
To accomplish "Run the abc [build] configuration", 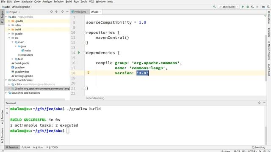I will (x=243, y=7).
